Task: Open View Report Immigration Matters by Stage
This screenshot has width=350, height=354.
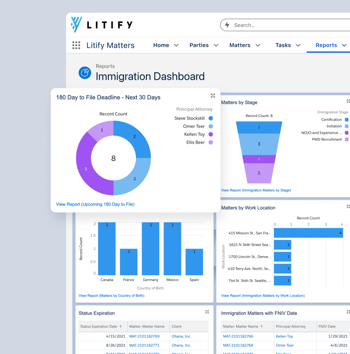Action: 256,190
